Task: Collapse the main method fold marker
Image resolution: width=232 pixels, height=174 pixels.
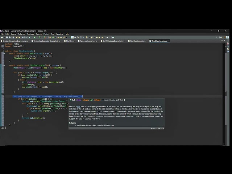Action: pyautogui.click(x=4, y=53)
